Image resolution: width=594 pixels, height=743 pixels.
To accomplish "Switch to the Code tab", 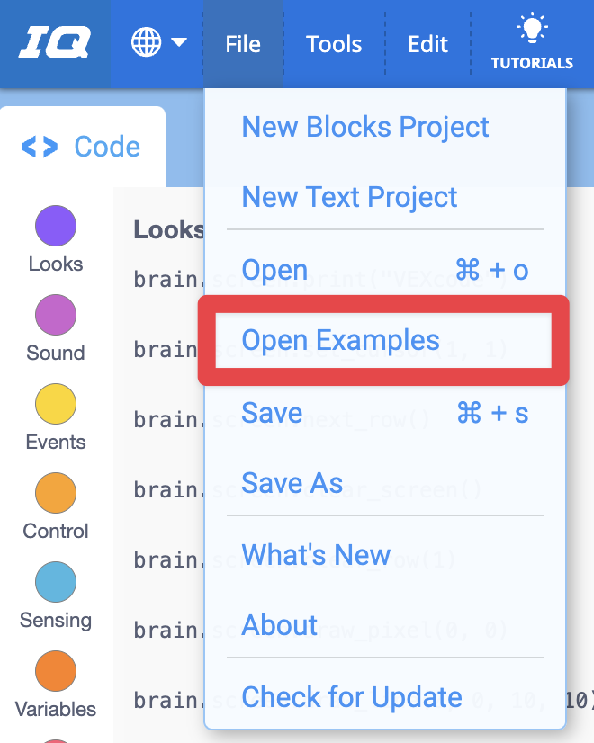I will coord(83,146).
